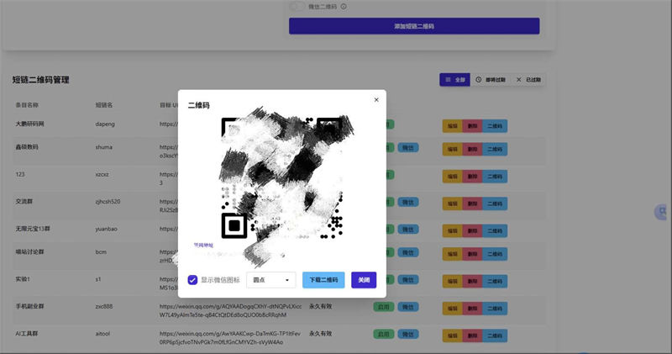This screenshot has width=672, height=354.
Task: Select the 即将过期 filter tab
Action: point(491,80)
